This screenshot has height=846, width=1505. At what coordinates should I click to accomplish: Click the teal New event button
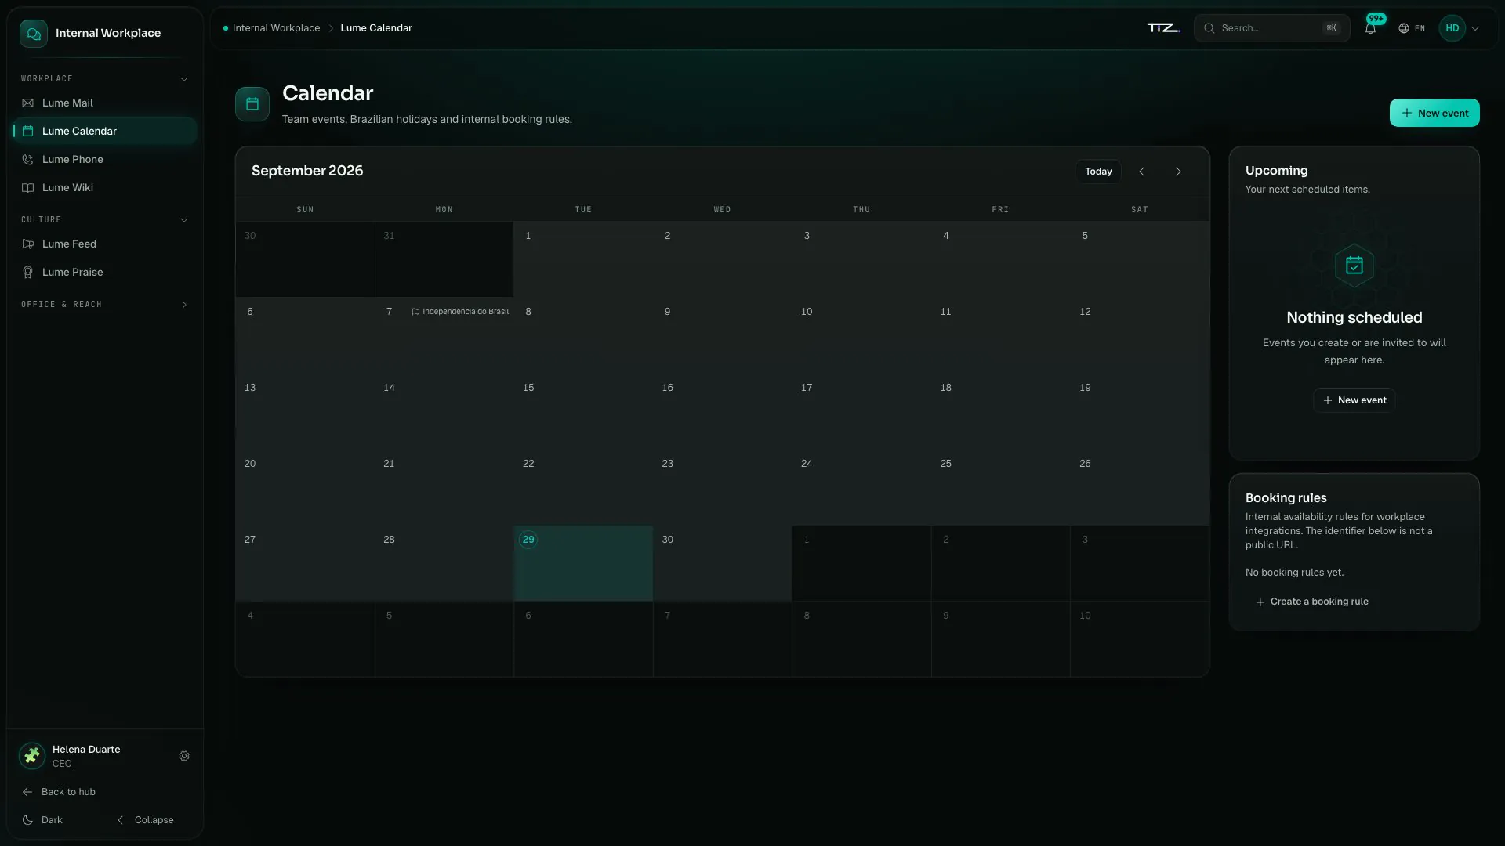coord(1434,113)
